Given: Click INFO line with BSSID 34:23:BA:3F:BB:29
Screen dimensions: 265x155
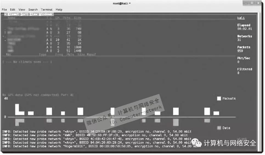Looking at the screenshot, I should [x=97, y=131].
